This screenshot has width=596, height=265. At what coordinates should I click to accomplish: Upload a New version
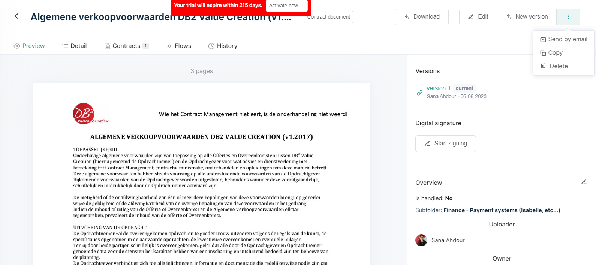coord(527,17)
